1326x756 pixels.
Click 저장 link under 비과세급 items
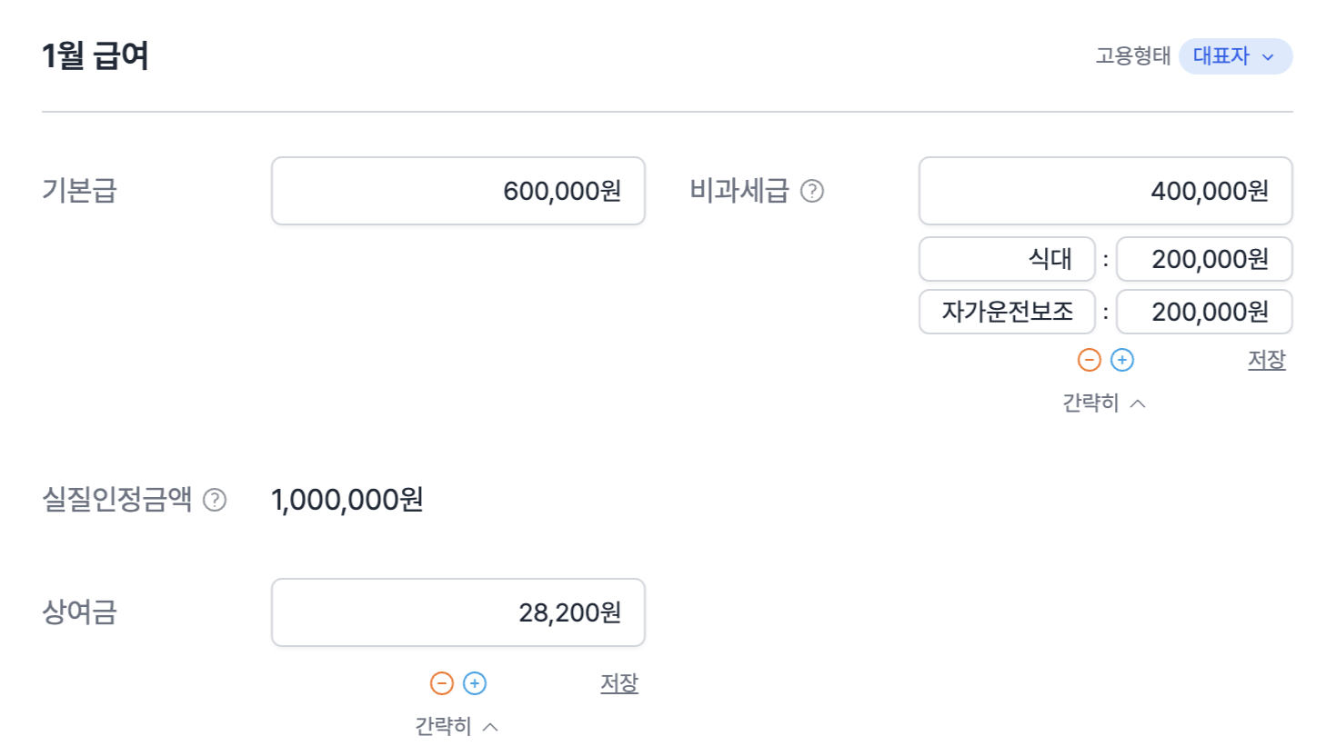pos(1266,360)
